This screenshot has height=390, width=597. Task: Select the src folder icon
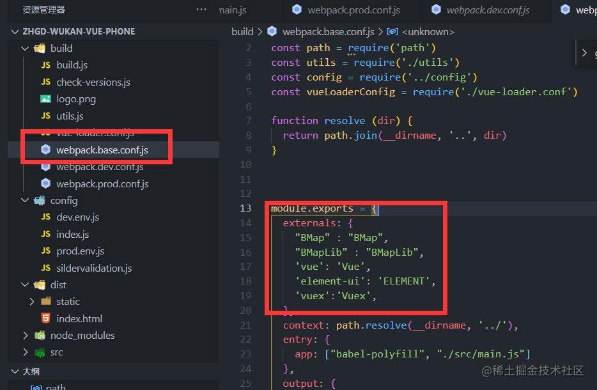(40, 353)
